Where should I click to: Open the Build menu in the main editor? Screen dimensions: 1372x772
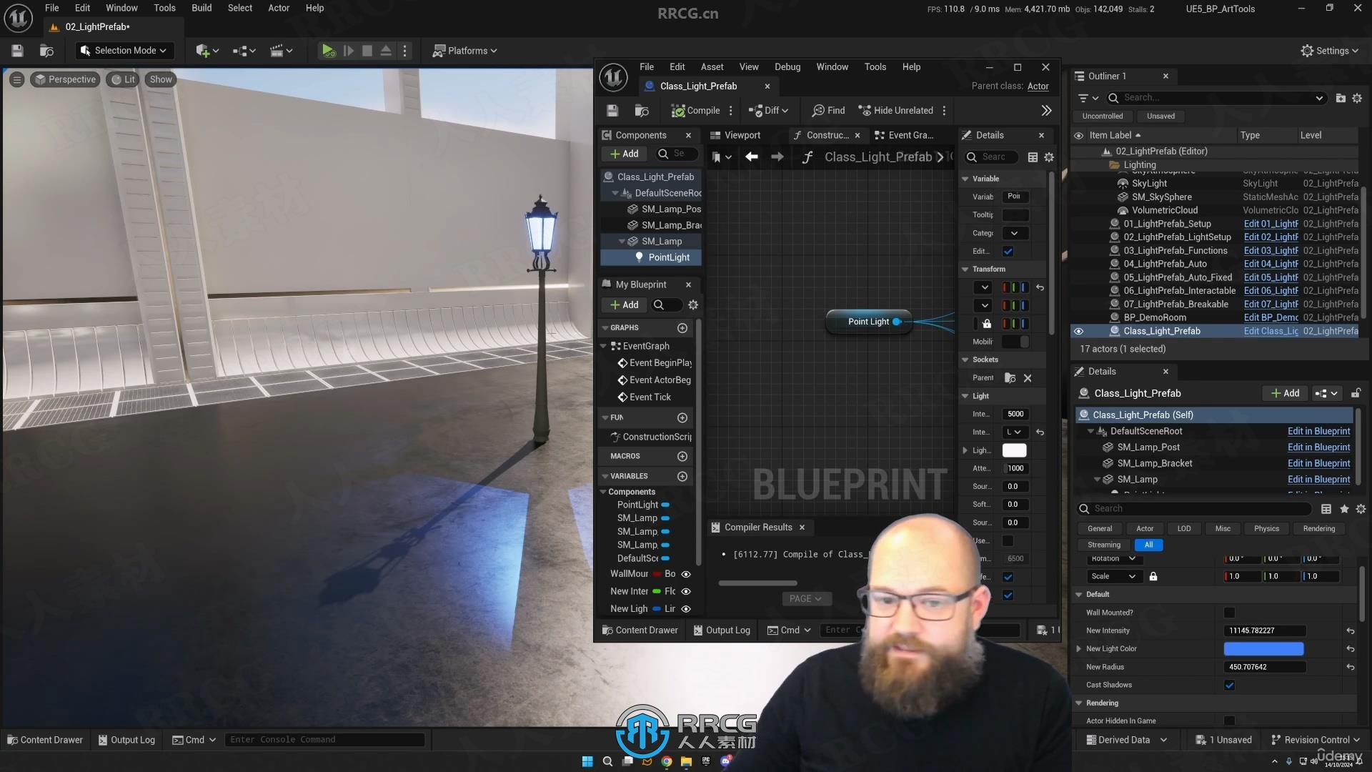pos(202,8)
